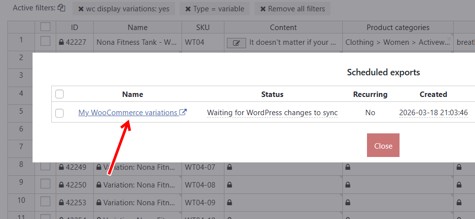Toggle the select-all checkbox in spreadsheet header

[45, 27]
